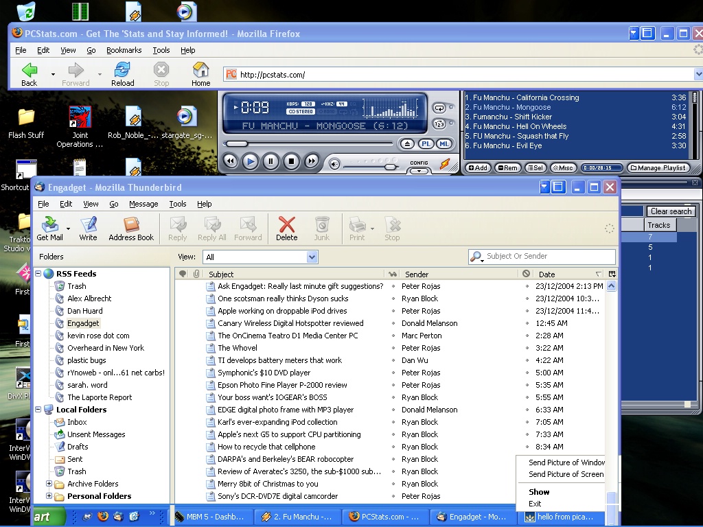Reload the PCStats page in Firefox
The height and width of the screenshot is (527, 703).
pyautogui.click(x=122, y=70)
